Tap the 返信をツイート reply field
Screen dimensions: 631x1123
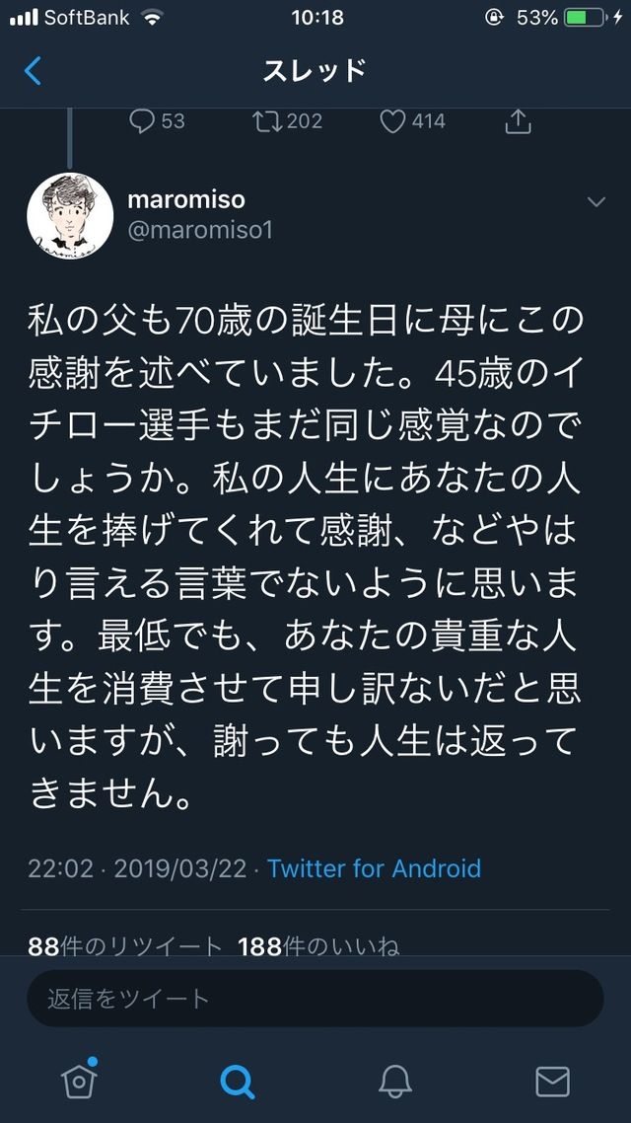pos(315,999)
